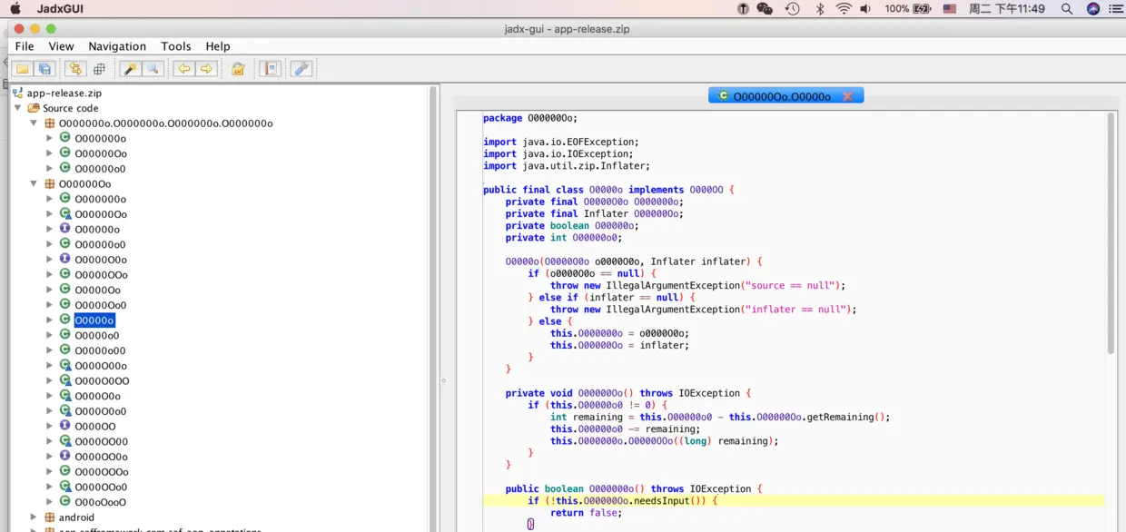
Task: Open the Wi-Fi menu bar icon
Action: (x=844, y=8)
